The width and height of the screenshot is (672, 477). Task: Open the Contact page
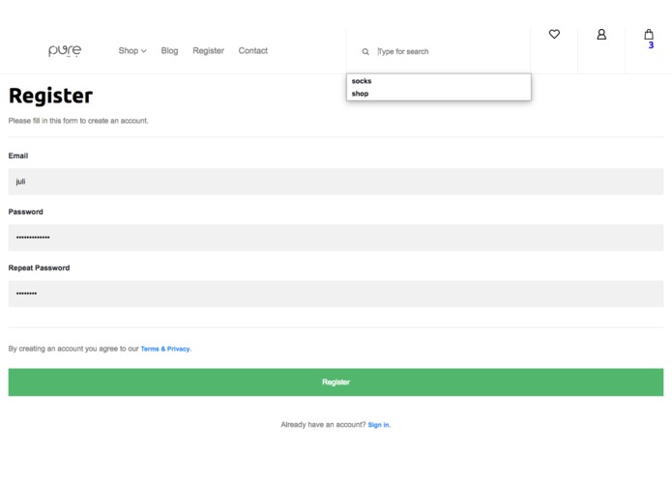pos(253,50)
